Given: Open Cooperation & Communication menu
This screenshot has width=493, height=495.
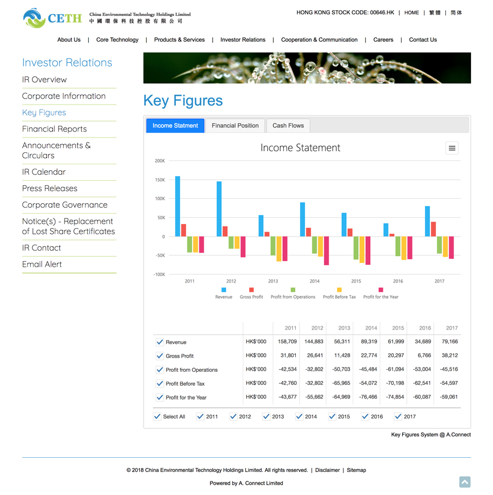Looking at the screenshot, I should [x=319, y=40].
